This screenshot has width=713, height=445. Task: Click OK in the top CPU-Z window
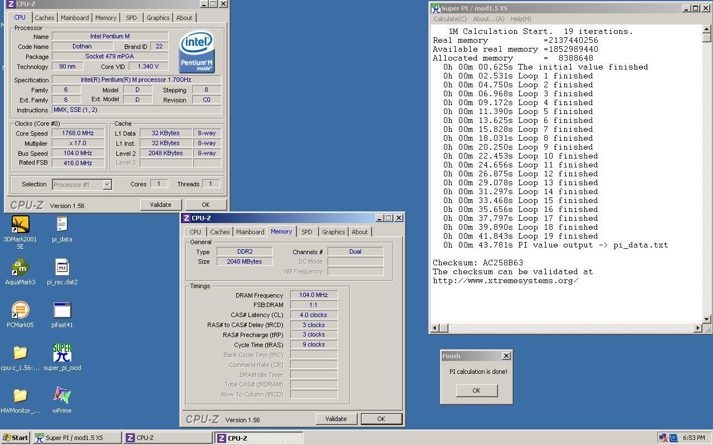[206, 205]
